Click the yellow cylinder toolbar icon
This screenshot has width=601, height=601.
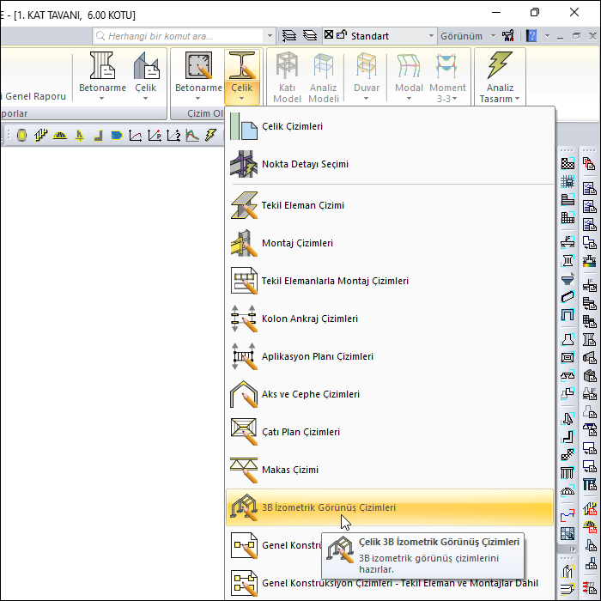click(21, 136)
